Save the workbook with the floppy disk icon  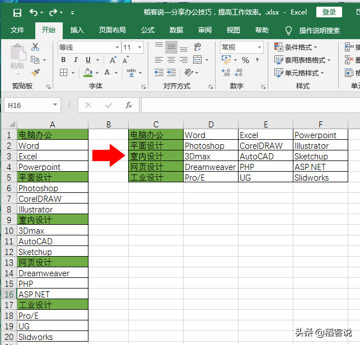(17, 13)
